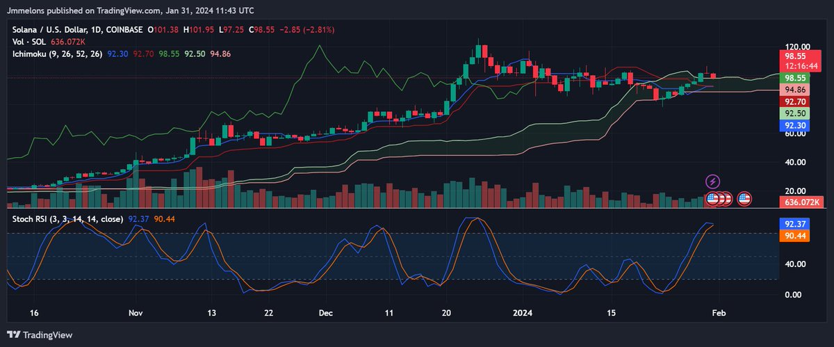Select the 'Ichimoku (9, 26, 52, 26)' indicator legend
Viewport: 834px width, 347px height.
[58, 54]
